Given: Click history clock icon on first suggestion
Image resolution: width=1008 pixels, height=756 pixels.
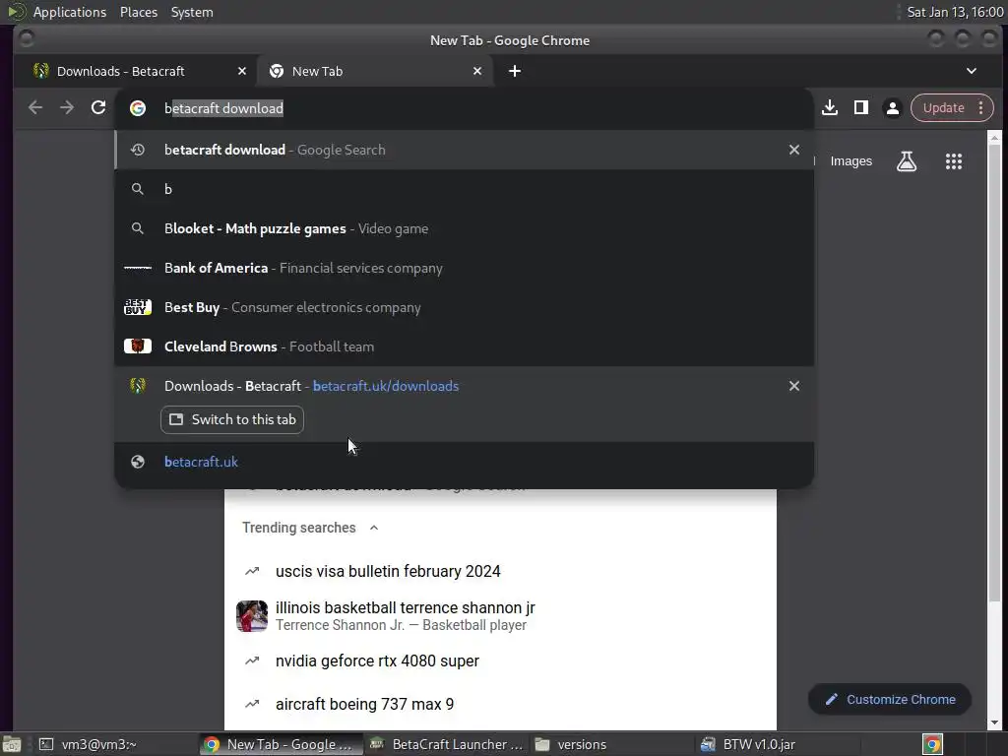Looking at the screenshot, I should (x=138, y=150).
